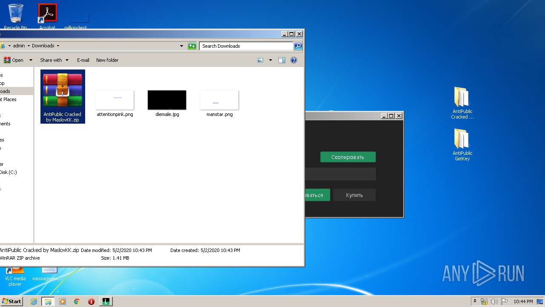Open the network tray icon

point(484,301)
